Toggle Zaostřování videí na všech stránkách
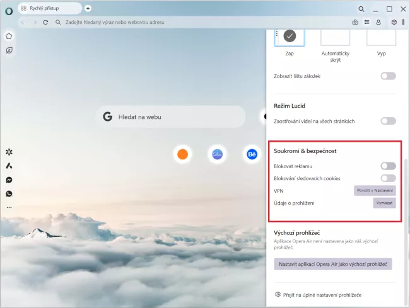Screen dimensions: 410x308 coord(388,121)
